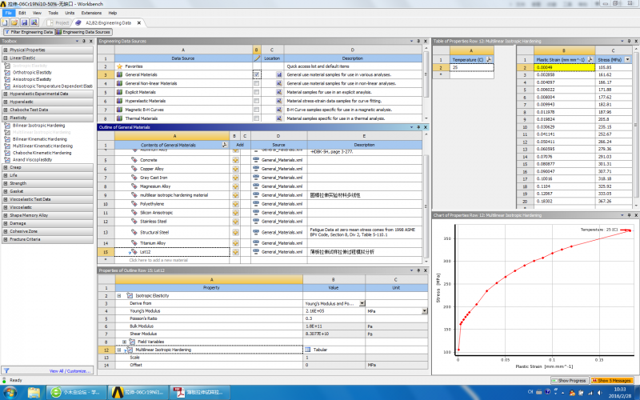This screenshot has width=640, height=400.
Task: Open the Young's Modulus unit dropdown
Action: click(x=426, y=311)
